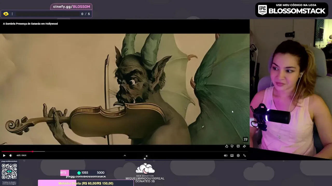This screenshot has height=186, width=332.
Task: Toggle the autoplay switch in player
Action: click(226, 156)
